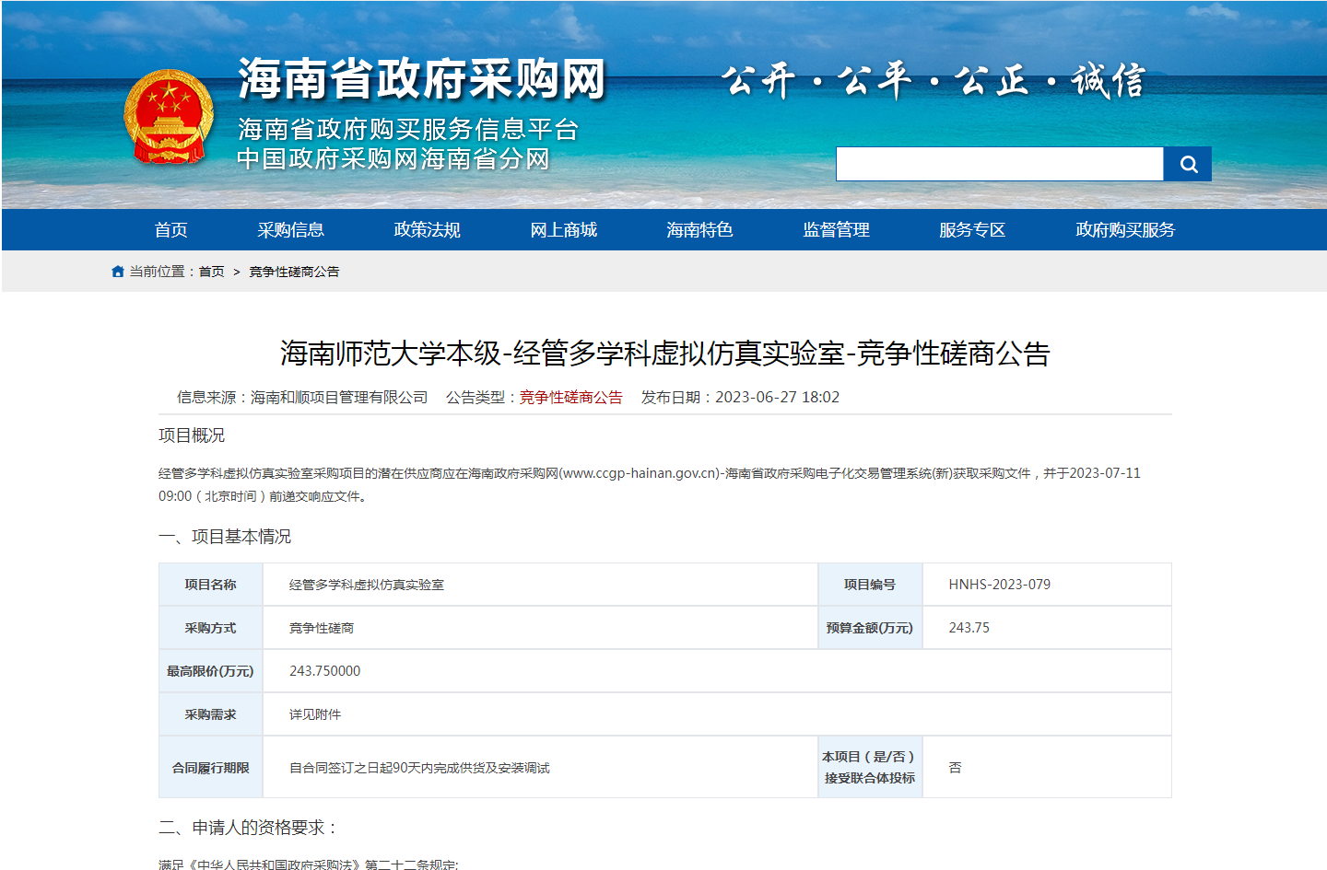Screen dimensions: 1327x870
Task: Click the 详见附件 table cell
Action: 315,714
